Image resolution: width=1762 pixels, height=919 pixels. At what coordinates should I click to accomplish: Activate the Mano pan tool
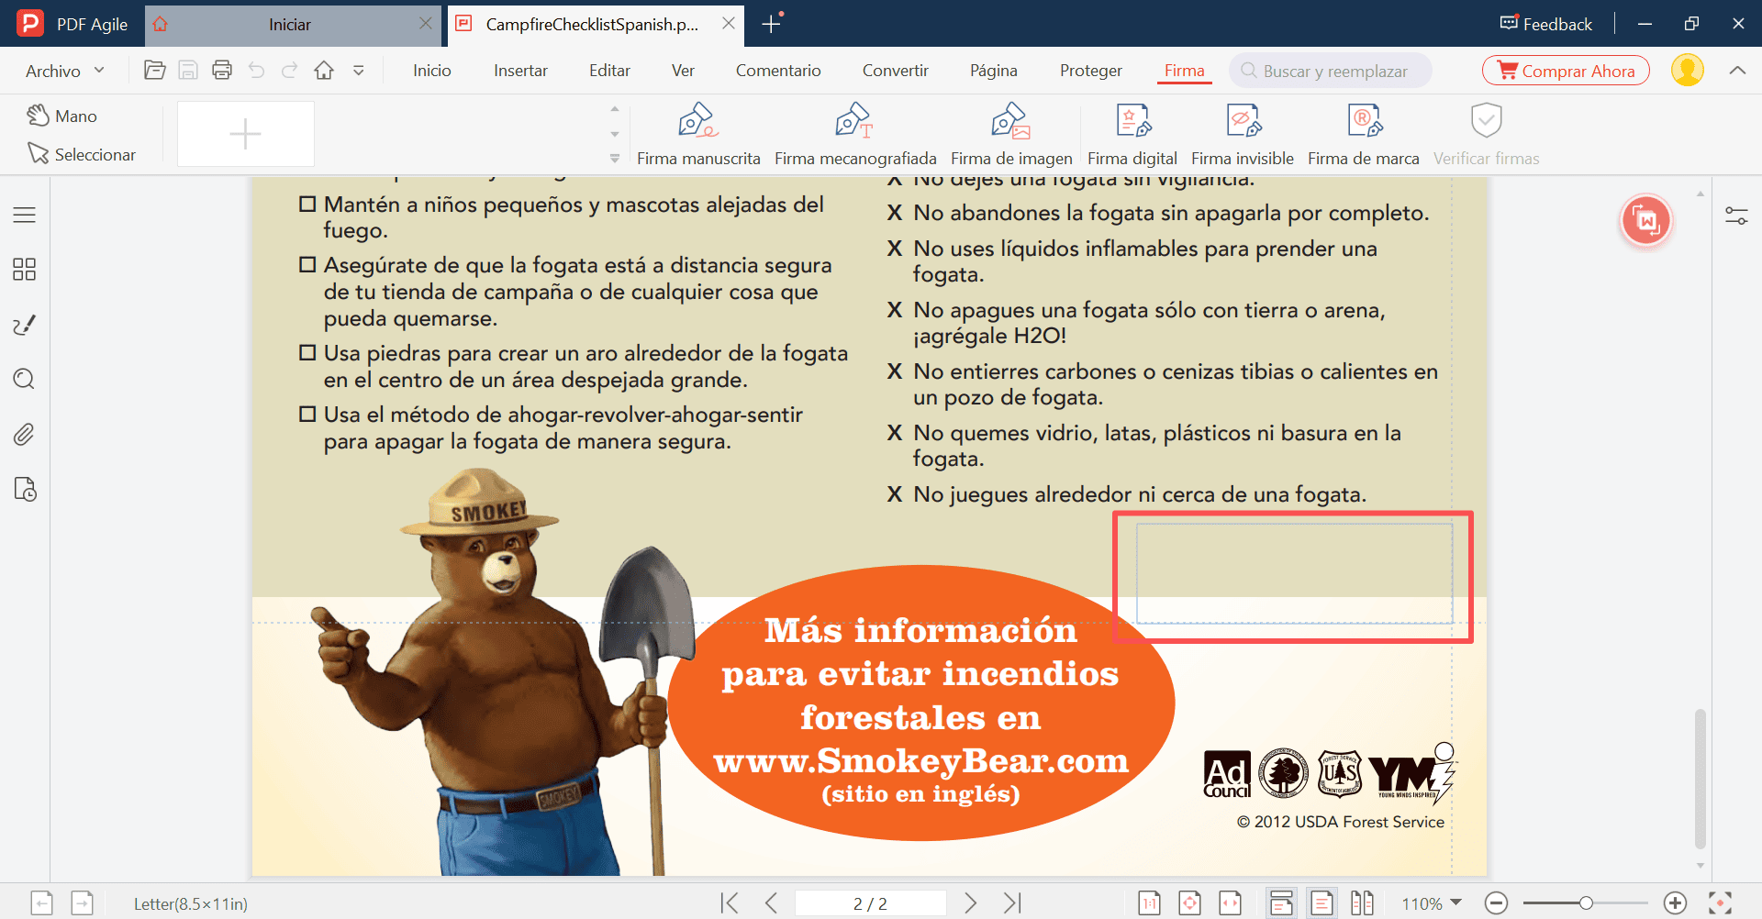[63, 116]
